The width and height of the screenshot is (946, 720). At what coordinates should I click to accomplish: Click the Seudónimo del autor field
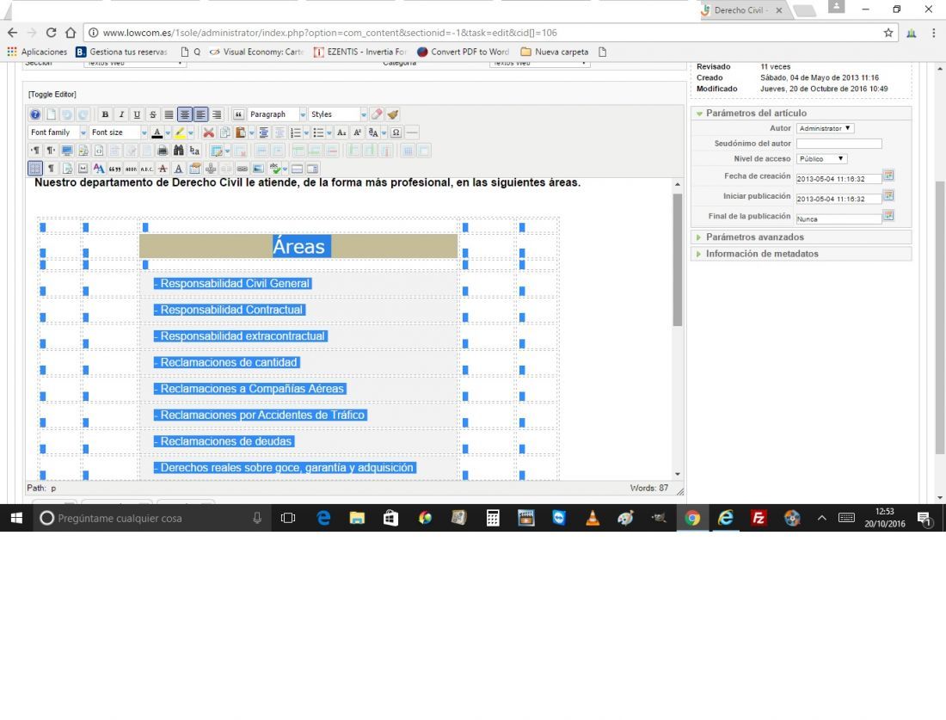tap(839, 144)
